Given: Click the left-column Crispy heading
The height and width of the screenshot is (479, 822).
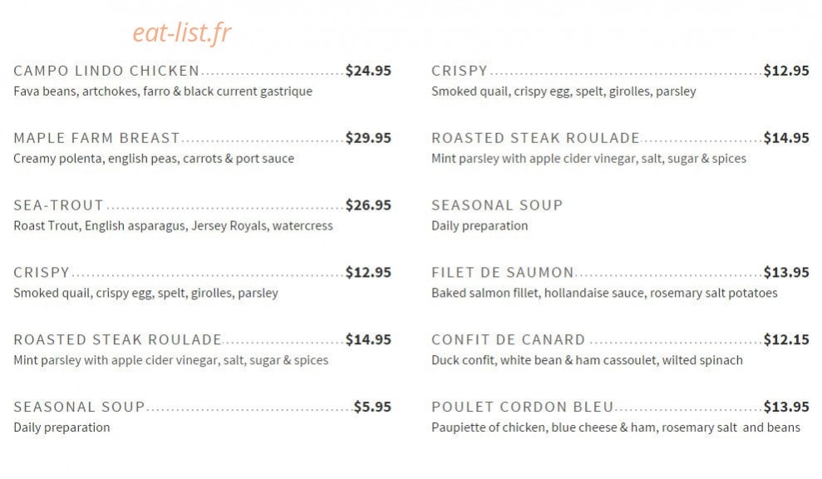Looking at the screenshot, I should click(x=42, y=272).
